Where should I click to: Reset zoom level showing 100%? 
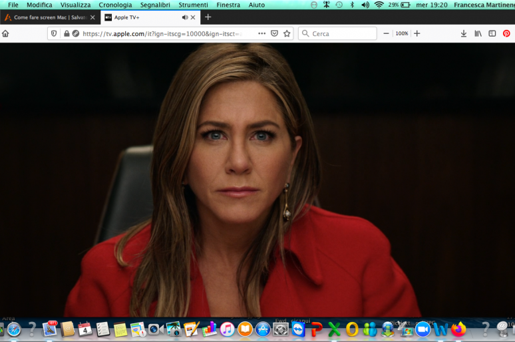tap(402, 33)
